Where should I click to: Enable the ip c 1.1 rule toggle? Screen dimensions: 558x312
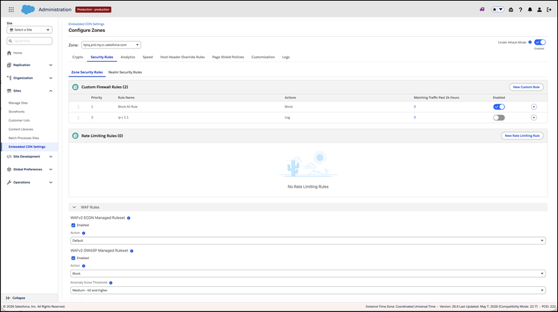point(499,117)
